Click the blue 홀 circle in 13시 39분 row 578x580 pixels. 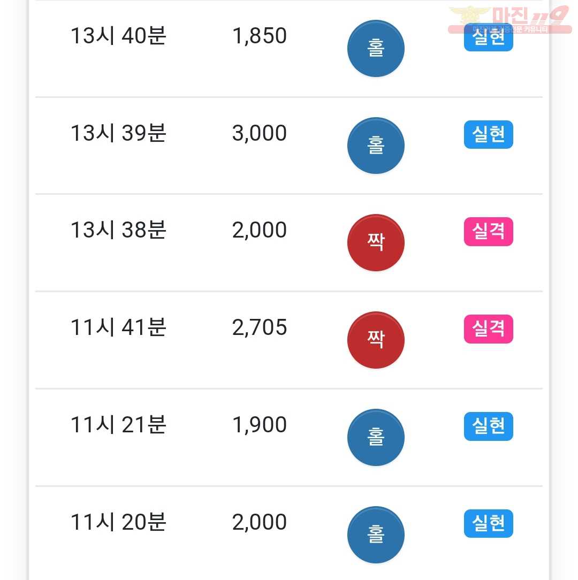coord(376,146)
